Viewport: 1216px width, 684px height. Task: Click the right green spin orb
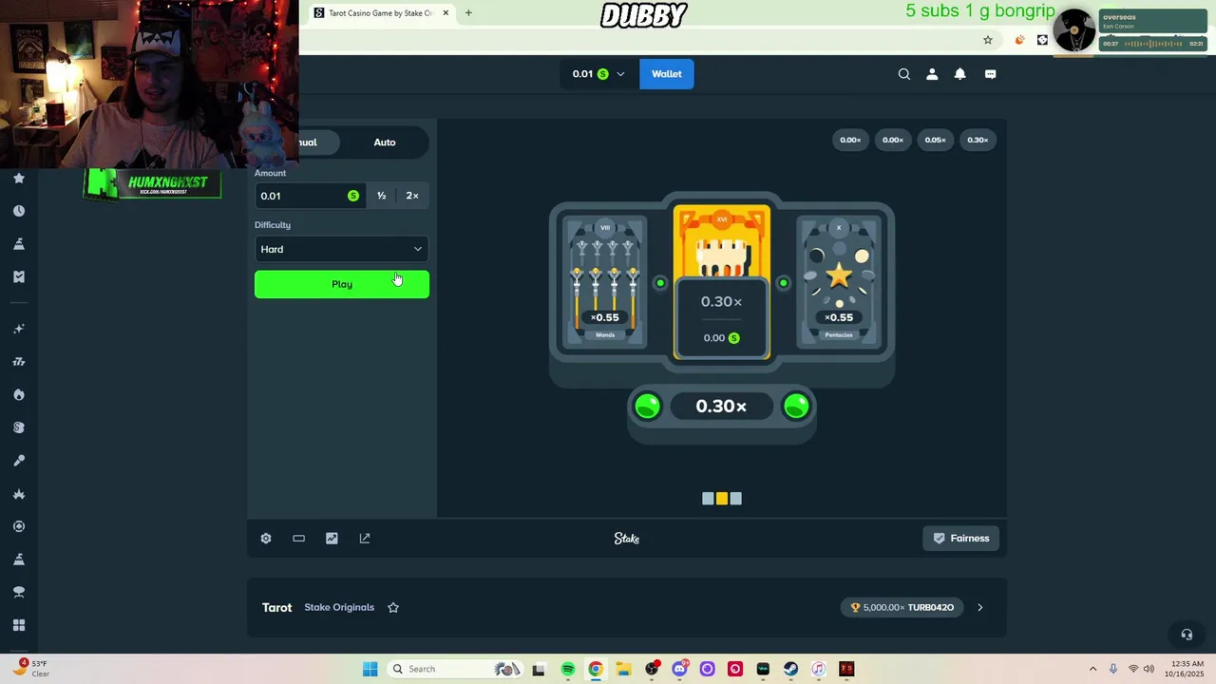(x=796, y=407)
